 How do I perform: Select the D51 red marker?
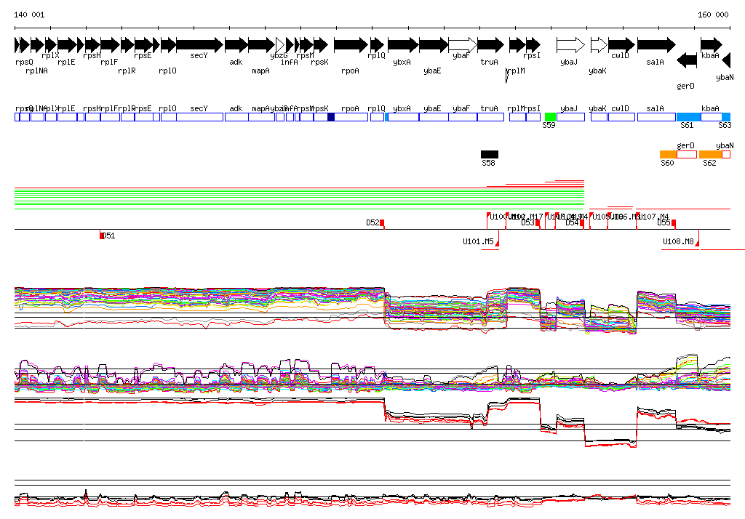pos(101,236)
